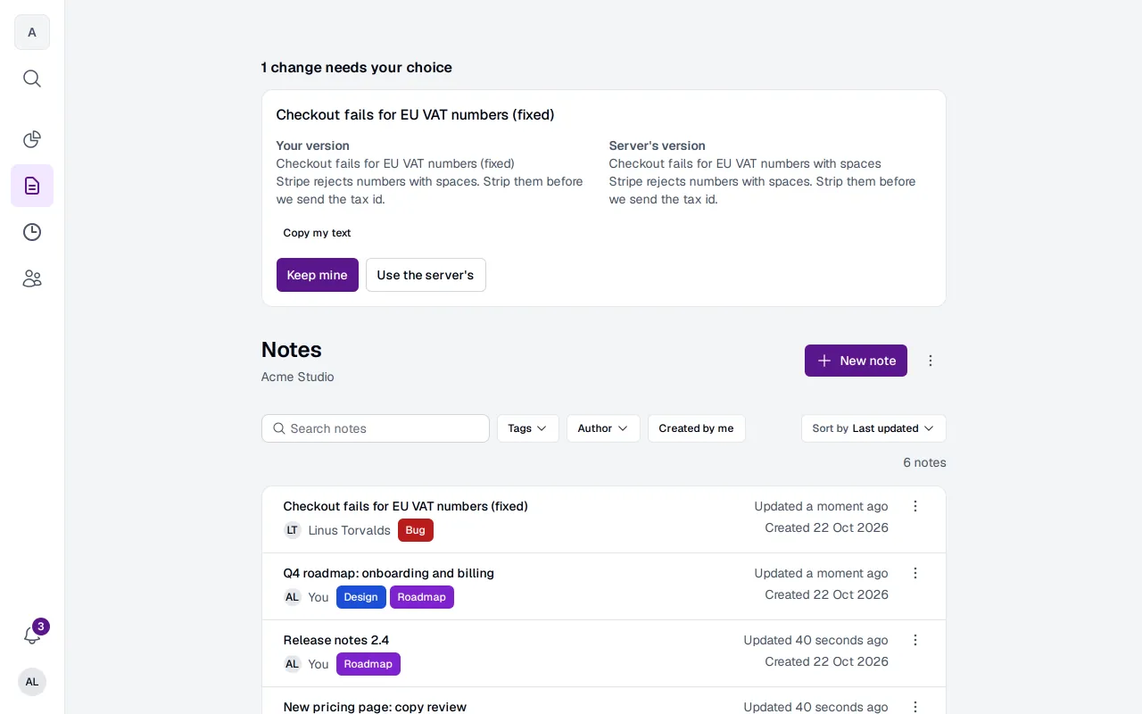Click the "Acme Studio" workspace subtitle

(x=298, y=377)
